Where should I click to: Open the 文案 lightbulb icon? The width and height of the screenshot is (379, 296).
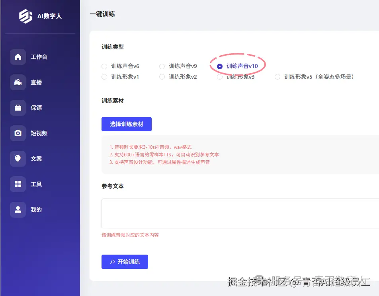(18, 159)
